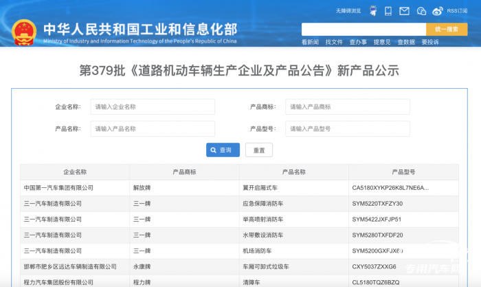Screen dimensions: 481x287
Task: Open the mobile version phone icon
Action: click(388, 11)
